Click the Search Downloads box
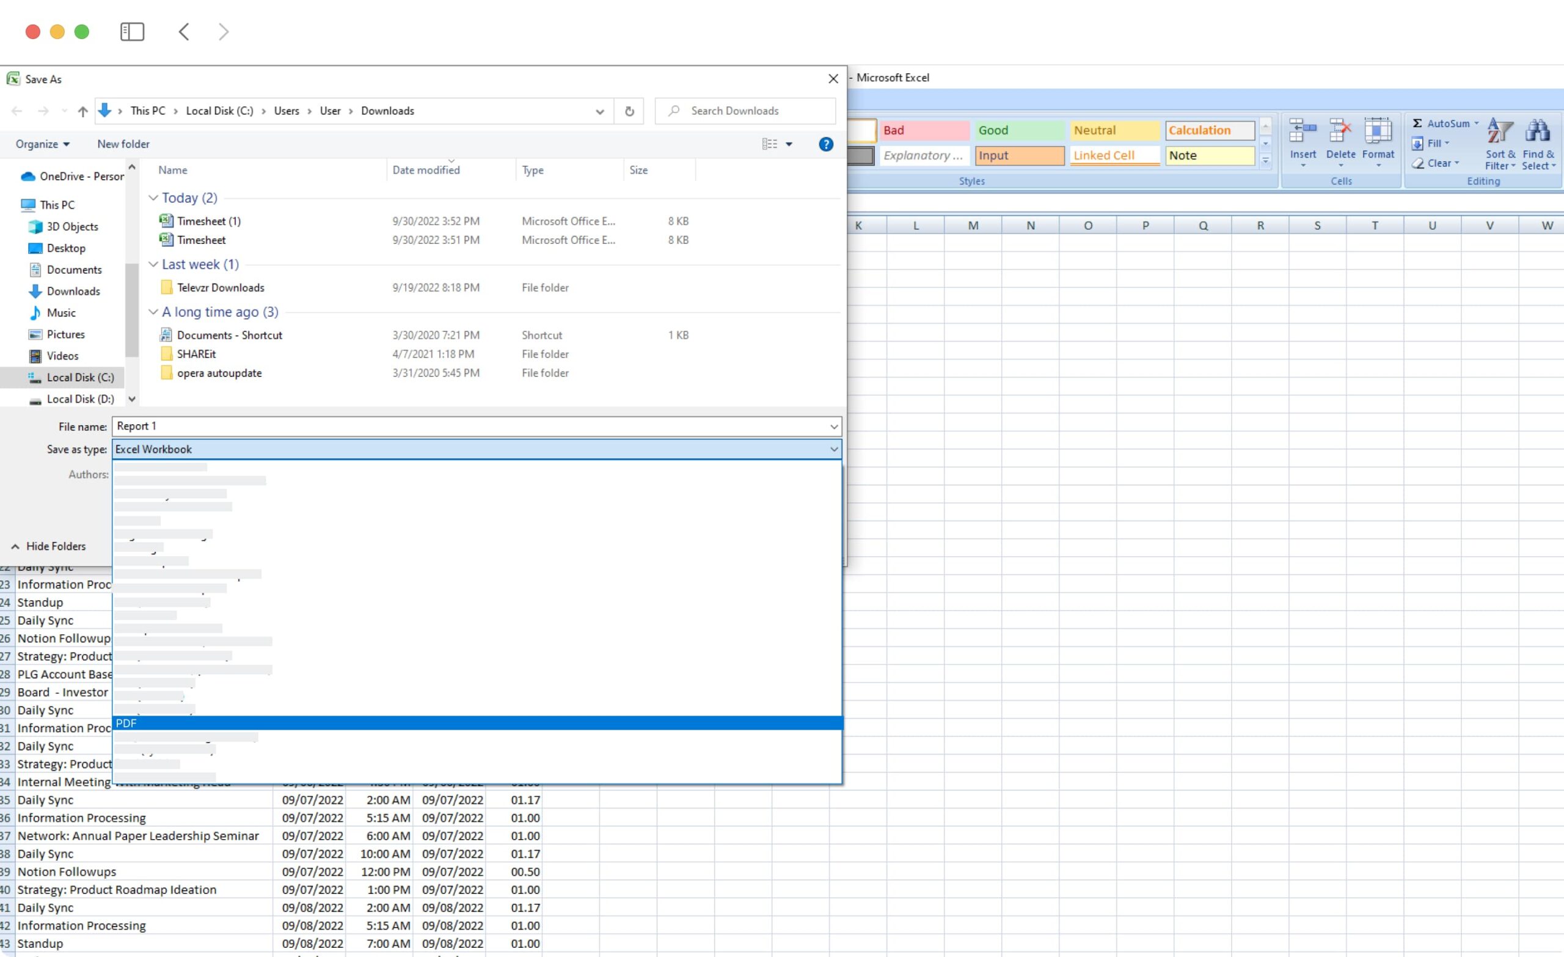Image resolution: width=1564 pixels, height=957 pixels. point(746,111)
